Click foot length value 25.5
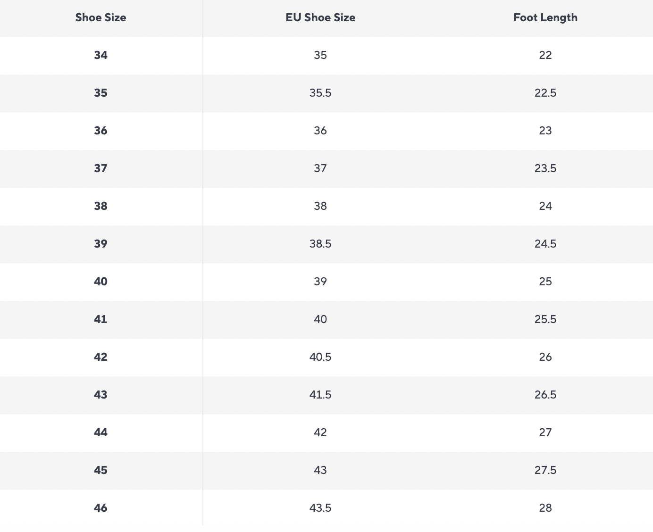Image resolution: width=653 pixels, height=532 pixels. (x=545, y=319)
